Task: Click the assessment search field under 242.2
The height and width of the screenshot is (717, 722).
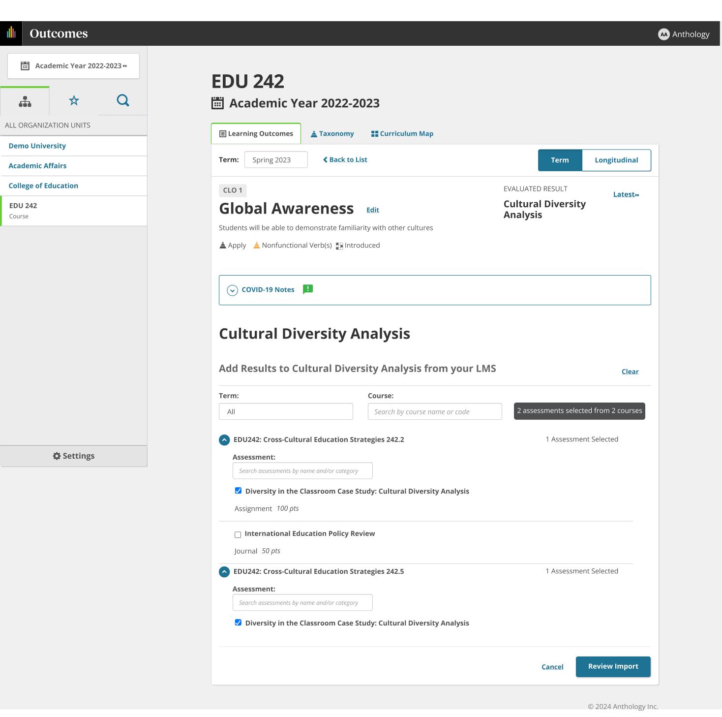Action: pyautogui.click(x=302, y=470)
